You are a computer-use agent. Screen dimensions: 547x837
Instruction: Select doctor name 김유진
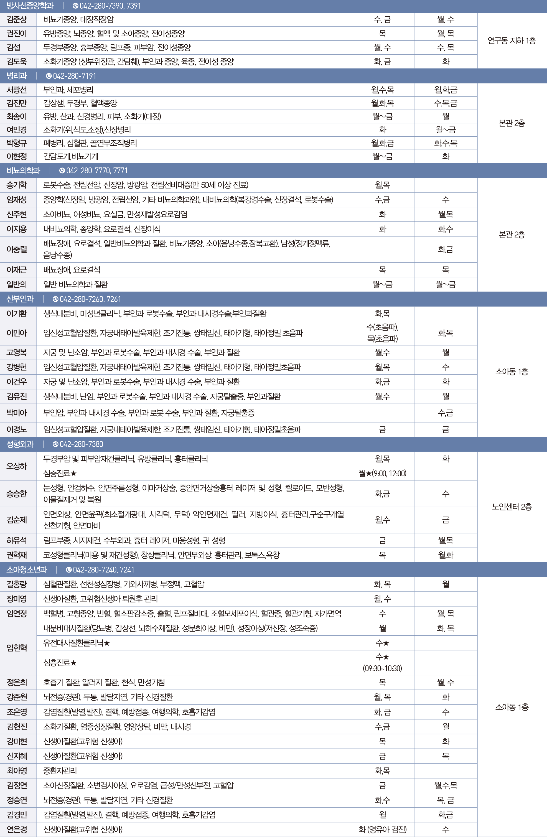click(17, 397)
